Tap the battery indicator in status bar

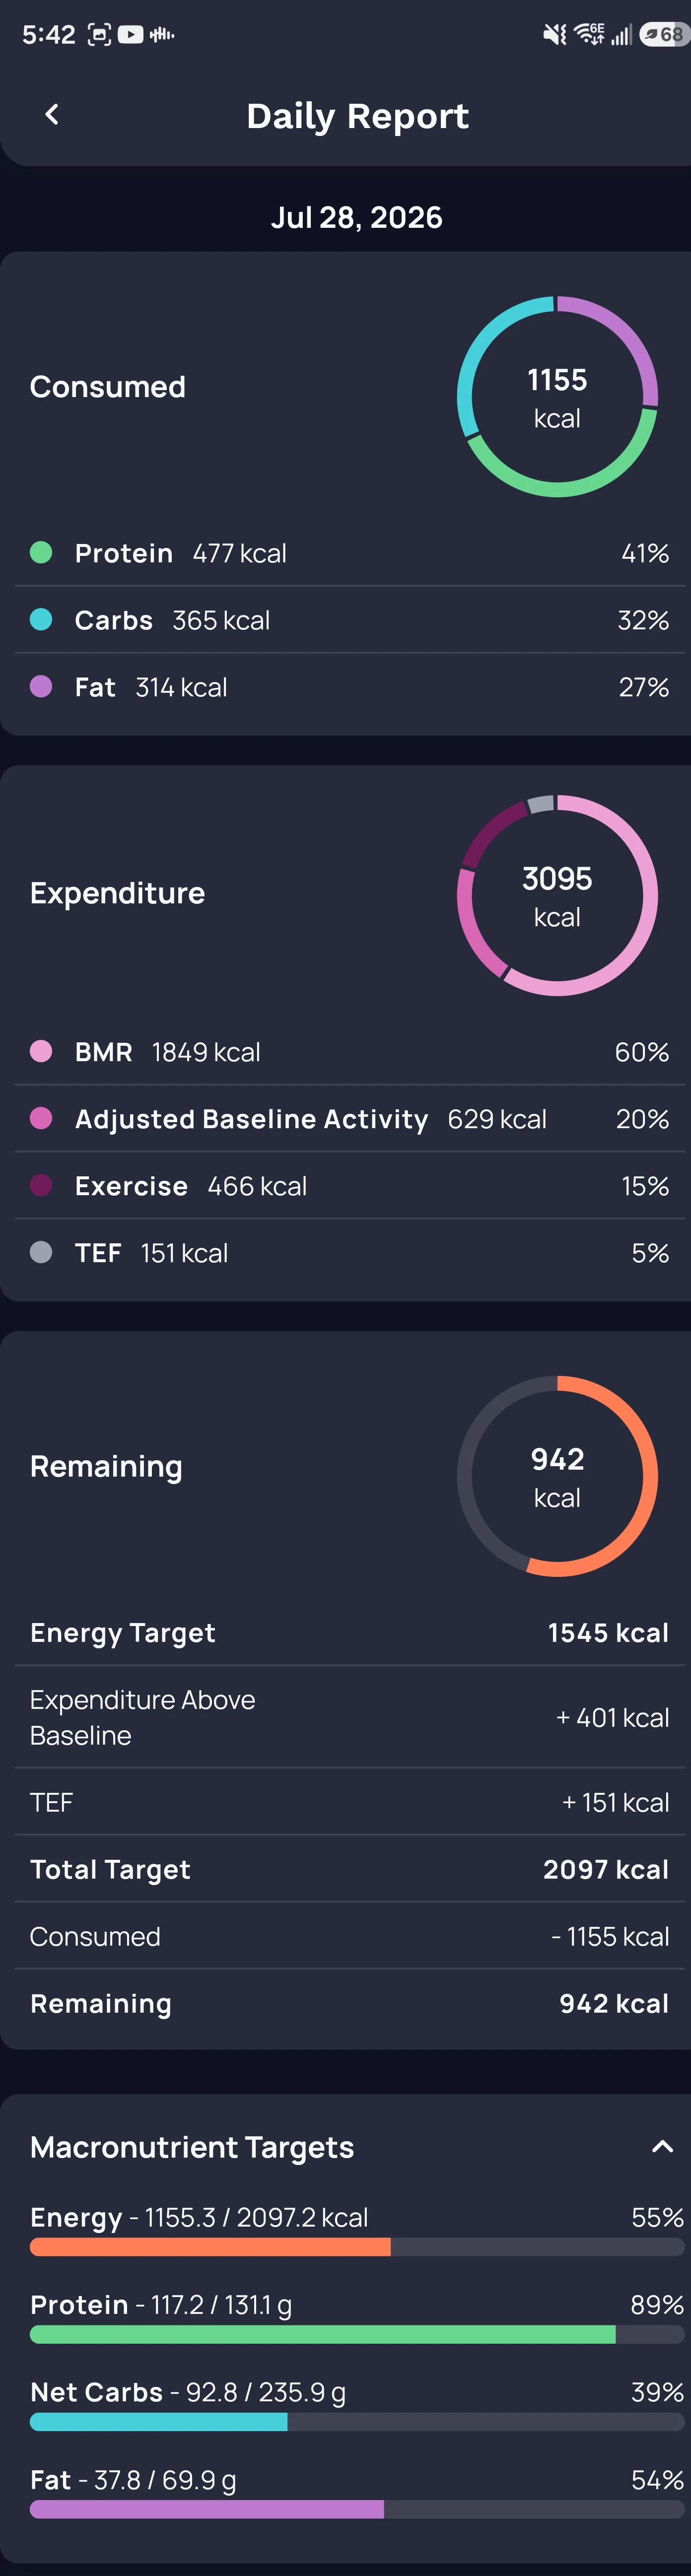[x=664, y=34]
